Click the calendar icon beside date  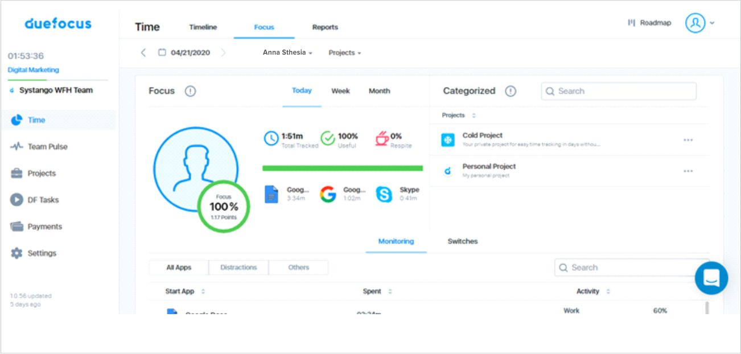pyautogui.click(x=162, y=52)
